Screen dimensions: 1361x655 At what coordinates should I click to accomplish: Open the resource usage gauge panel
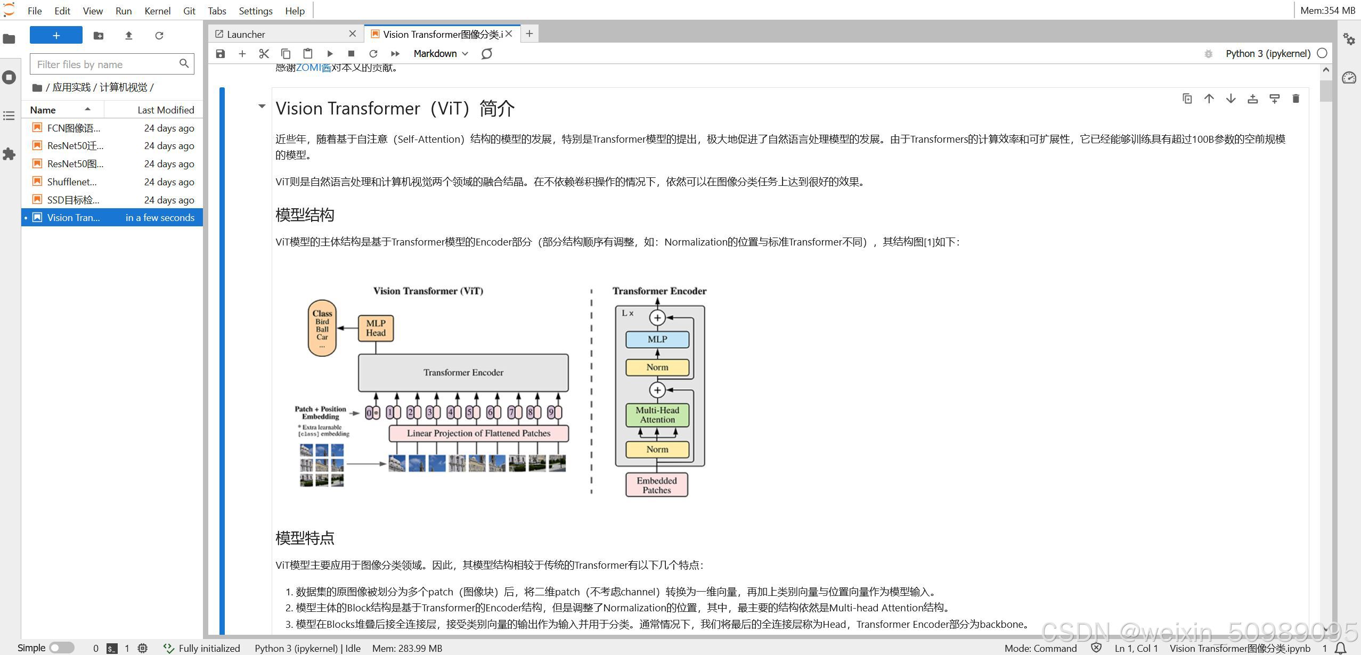coord(1349,78)
